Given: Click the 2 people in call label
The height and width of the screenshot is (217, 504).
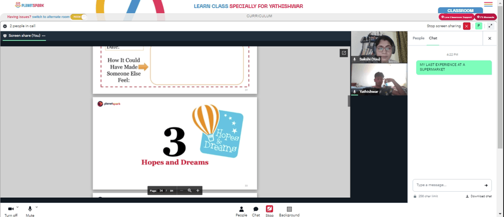Looking at the screenshot, I should [22, 26].
